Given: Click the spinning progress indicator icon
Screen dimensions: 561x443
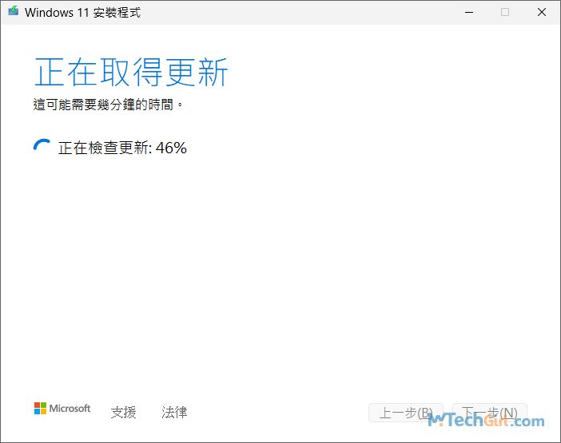Looking at the screenshot, I should (x=41, y=147).
